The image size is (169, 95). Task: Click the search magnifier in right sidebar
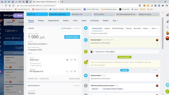pos(167,27)
